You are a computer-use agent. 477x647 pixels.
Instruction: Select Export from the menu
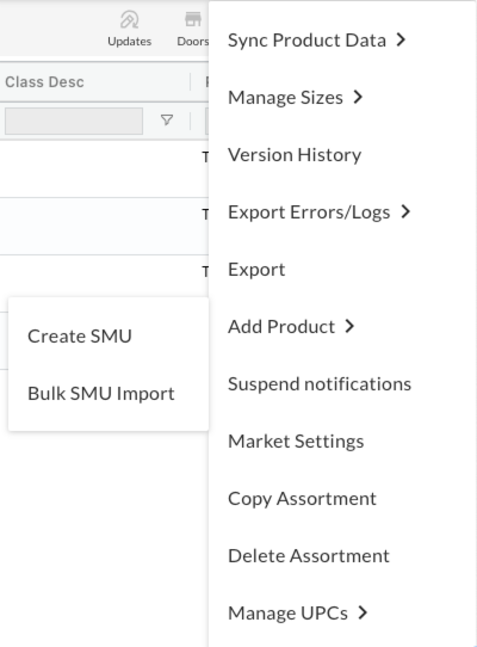256,269
